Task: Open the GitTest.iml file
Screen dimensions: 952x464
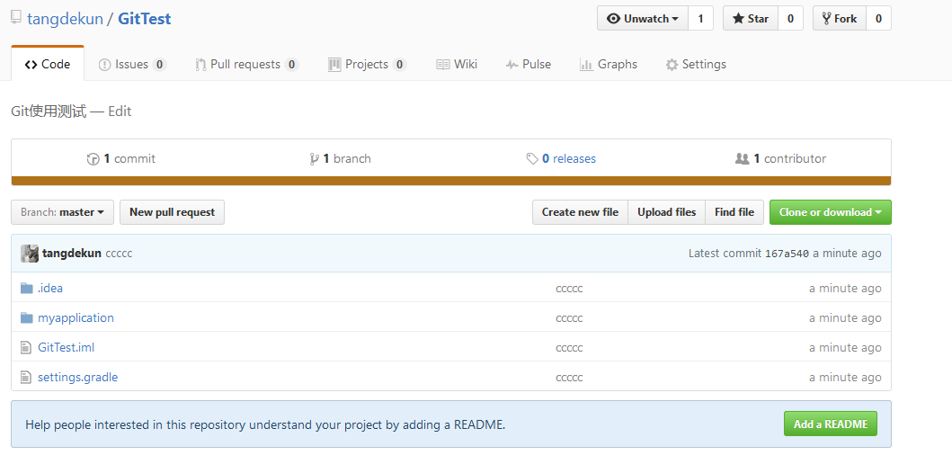Action: [x=67, y=347]
